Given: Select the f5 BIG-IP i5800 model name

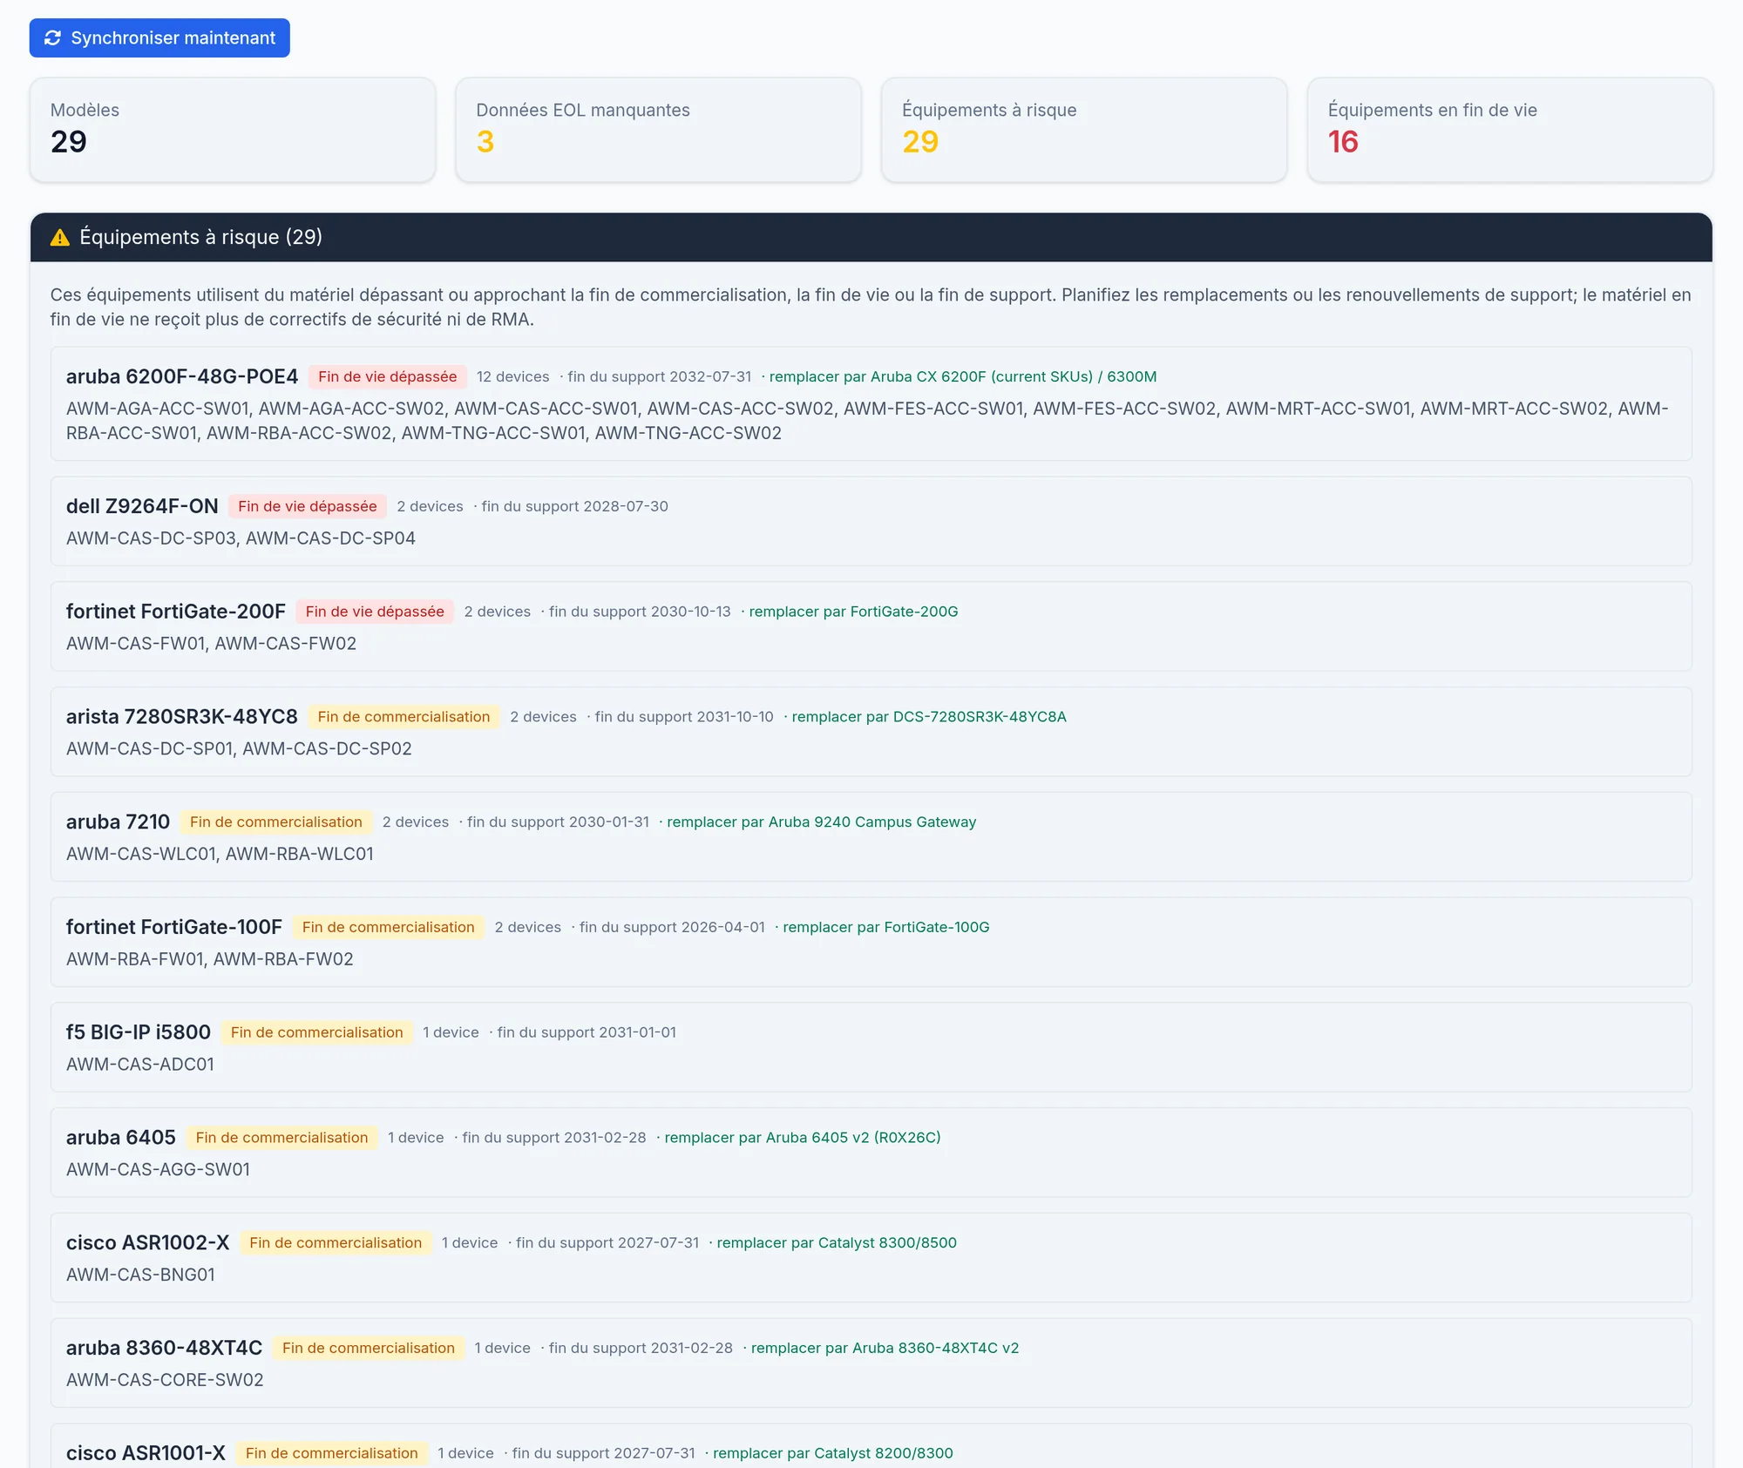Looking at the screenshot, I should click(x=139, y=1033).
